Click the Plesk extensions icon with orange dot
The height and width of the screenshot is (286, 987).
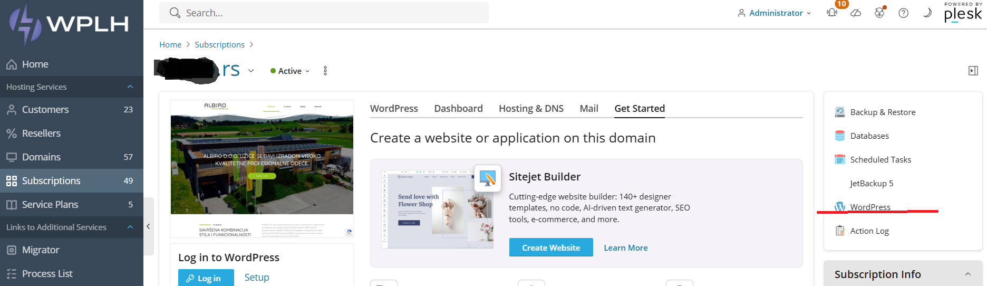pyautogui.click(x=879, y=13)
